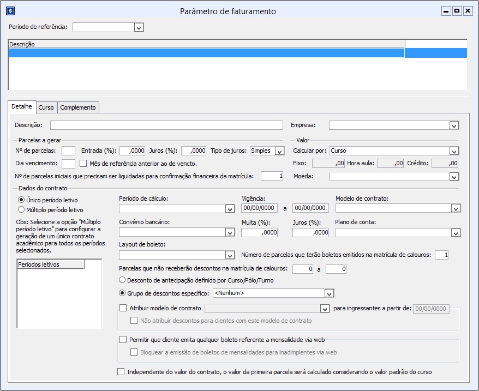Screen dimensions: 479x391
Task: Switch to the Curso tab
Action: click(x=46, y=107)
